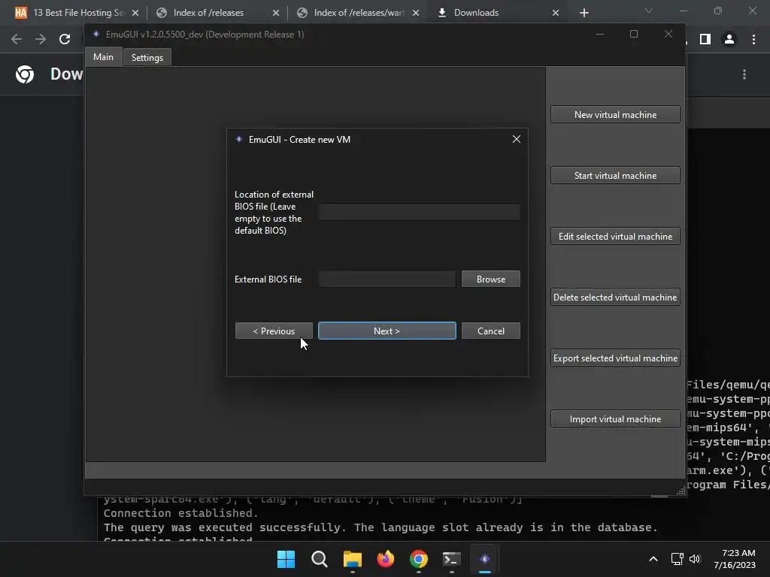Viewport: 770px width, 577px height.
Task: Show hidden system tray icons
Action: [x=653, y=559]
